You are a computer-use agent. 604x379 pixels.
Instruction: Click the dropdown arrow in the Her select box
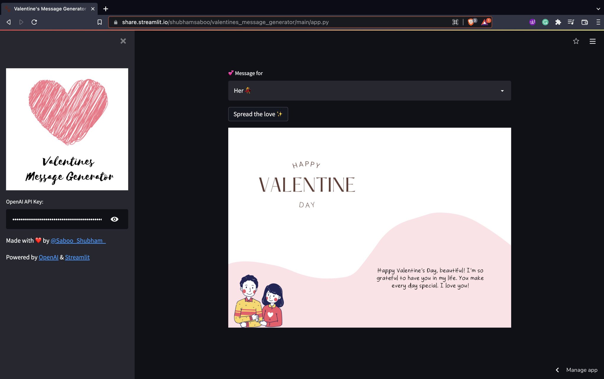502,91
